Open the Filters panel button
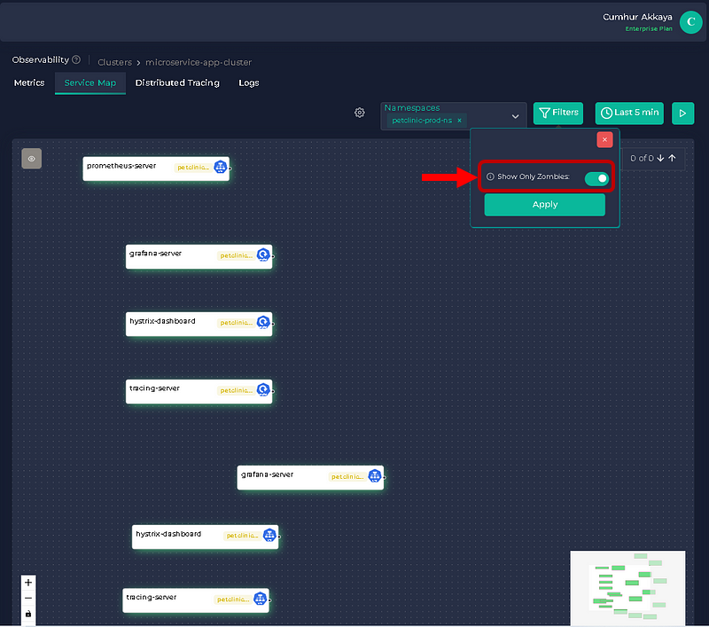This screenshot has width=709, height=627. tap(558, 113)
